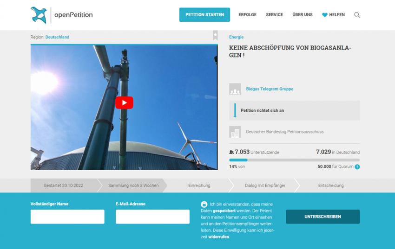Open the Service menu

click(274, 15)
